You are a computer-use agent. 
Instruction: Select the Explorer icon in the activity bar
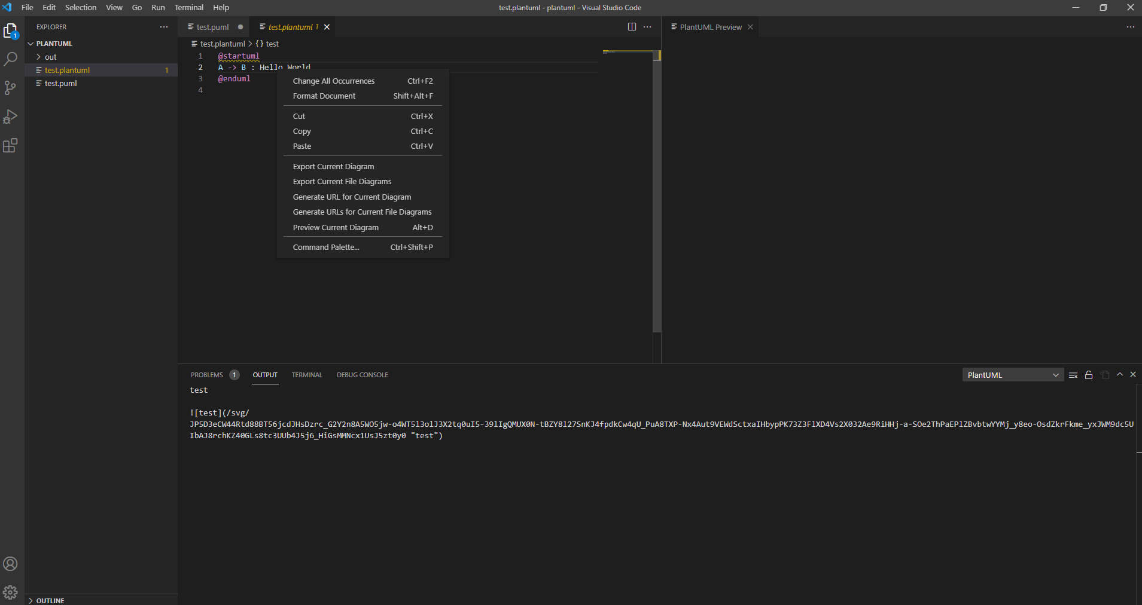[x=11, y=30]
